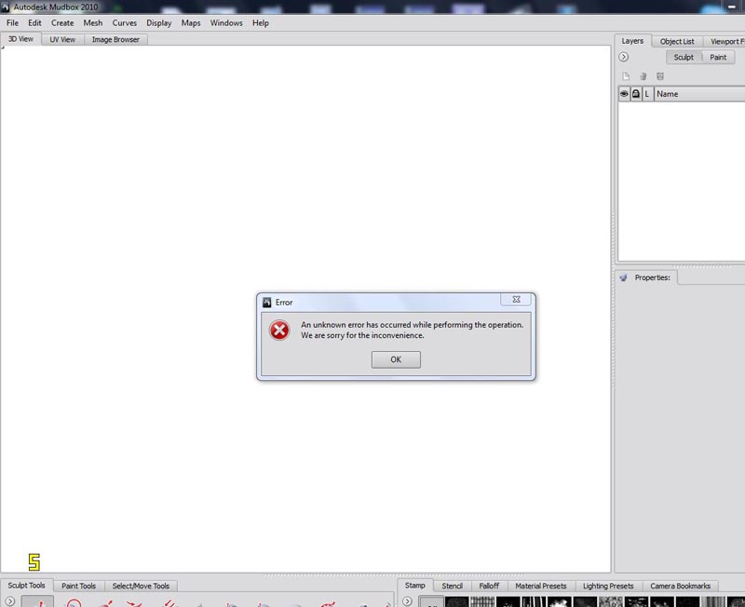The image size is (745, 607).
Task: Click the red error icon in dialog
Action: pyautogui.click(x=279, y=330)
